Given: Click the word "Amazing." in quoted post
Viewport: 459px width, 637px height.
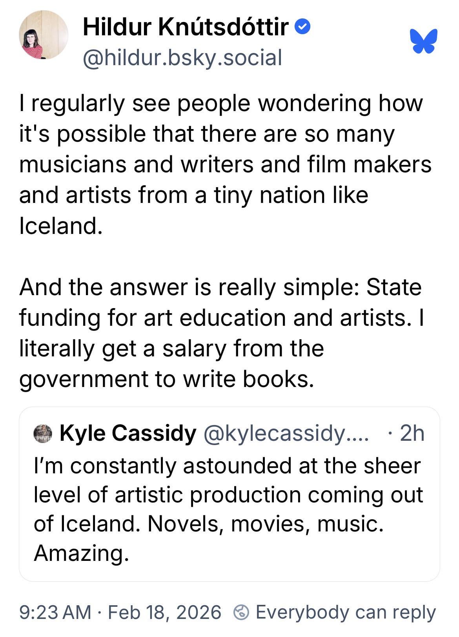Looking at the screenshot, I should click(81, 553).
